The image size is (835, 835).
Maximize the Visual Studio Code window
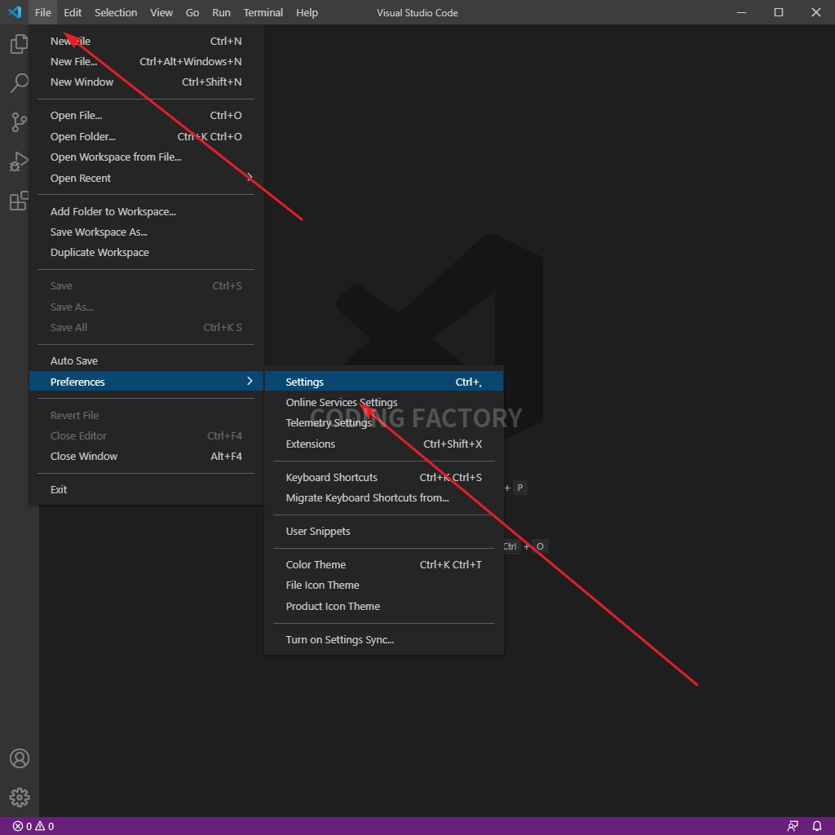tap(779, 12)
